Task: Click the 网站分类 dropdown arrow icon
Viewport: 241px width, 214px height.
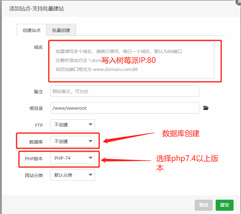Action: pyautogui.click(x=90, y=175)
